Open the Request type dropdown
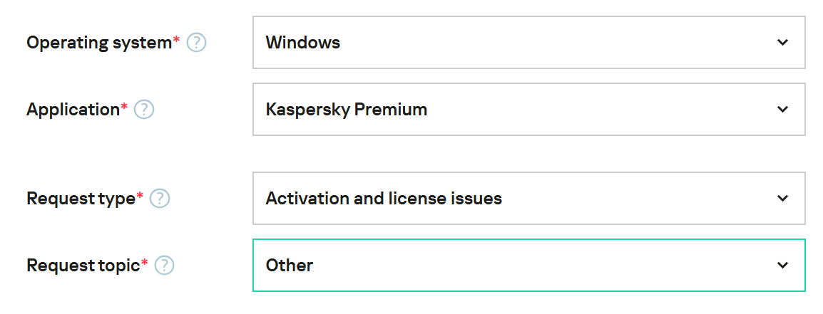 click(528, 199)
